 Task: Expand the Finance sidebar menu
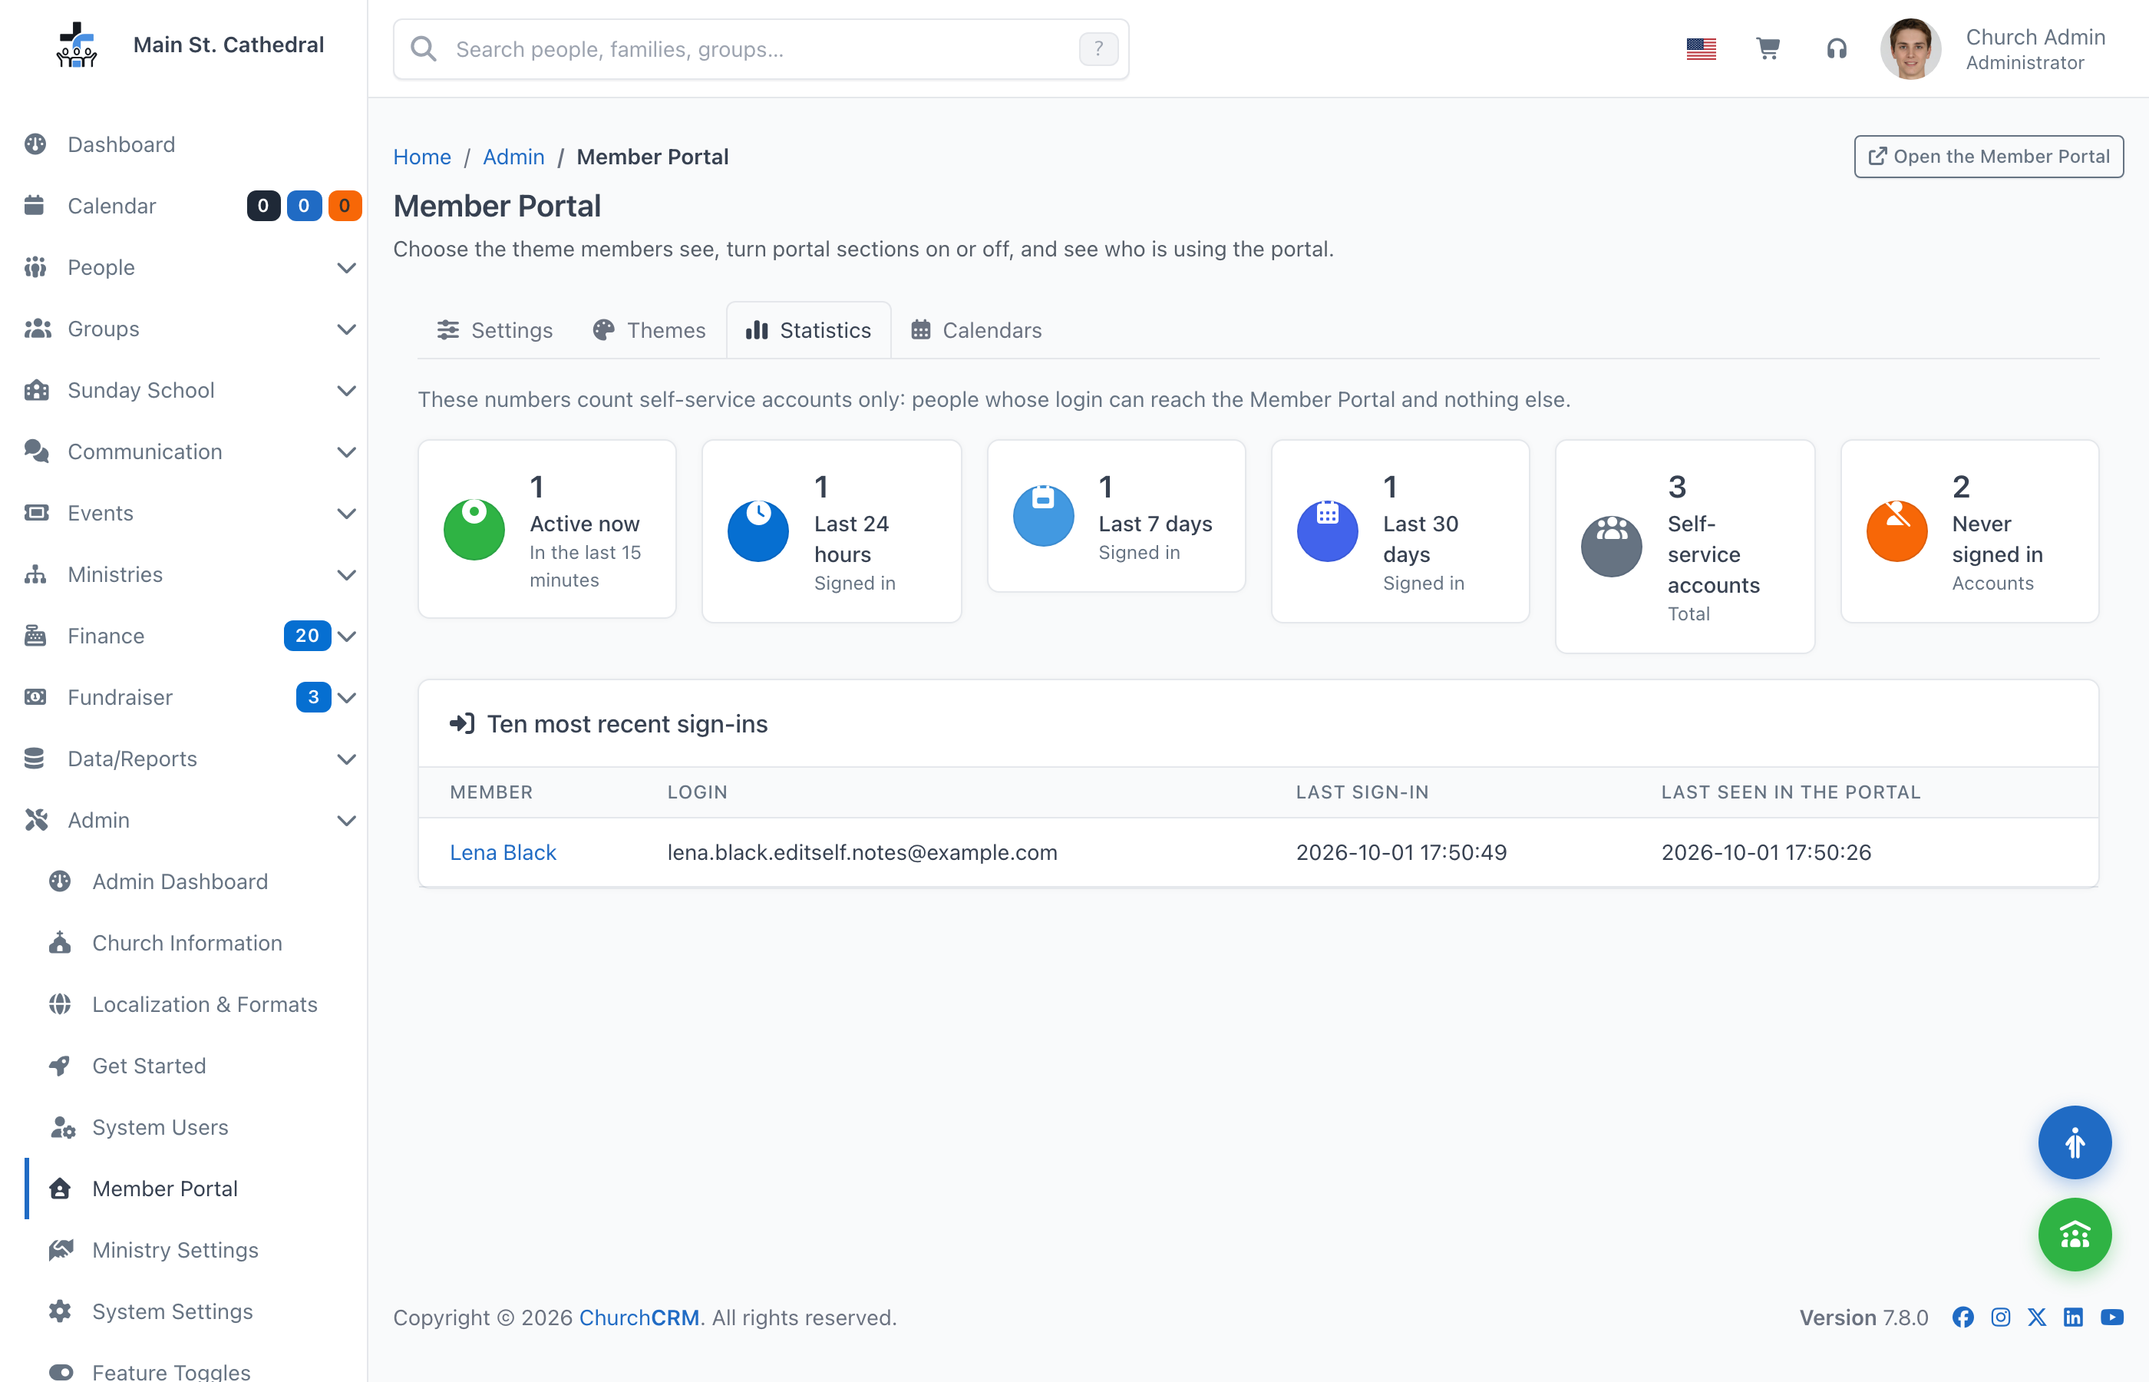click(x=184, y=636)
